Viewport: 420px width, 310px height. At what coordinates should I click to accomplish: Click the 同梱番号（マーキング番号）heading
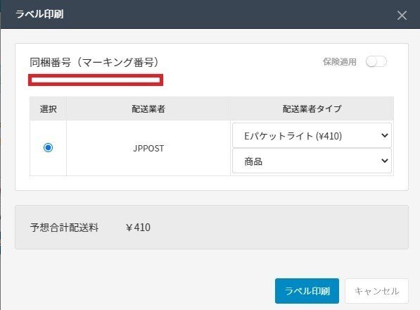[94, 62]
